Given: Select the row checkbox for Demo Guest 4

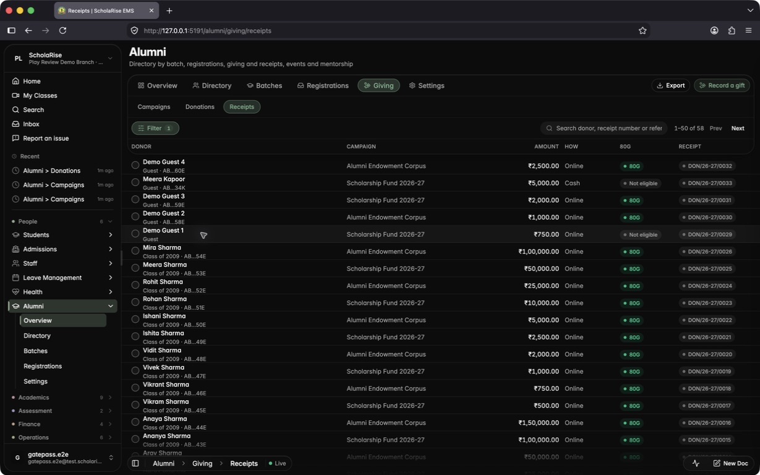Looking at the screenshot, I should pos(135,165).
